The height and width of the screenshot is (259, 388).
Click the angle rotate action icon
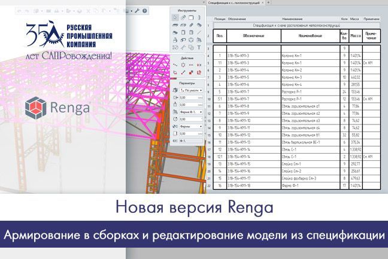pos(175,72)
